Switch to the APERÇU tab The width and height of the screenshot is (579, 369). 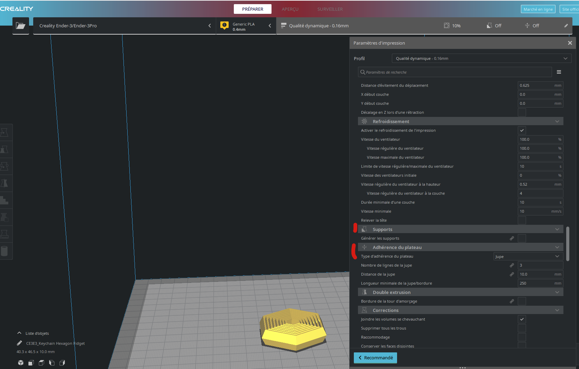[x=290, y=9]
